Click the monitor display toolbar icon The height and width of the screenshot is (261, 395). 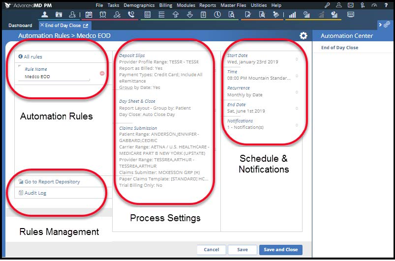[x=351, y=15]
